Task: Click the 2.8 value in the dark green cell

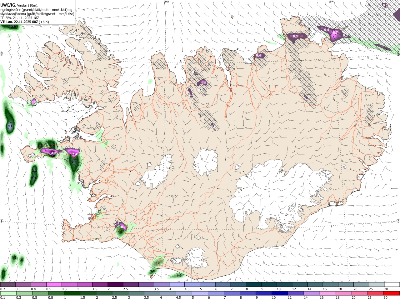Action: tap(74, 162)
